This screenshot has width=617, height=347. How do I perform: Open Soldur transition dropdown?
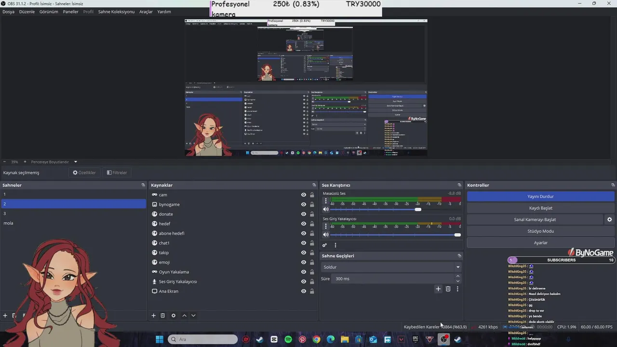point(391,267)
